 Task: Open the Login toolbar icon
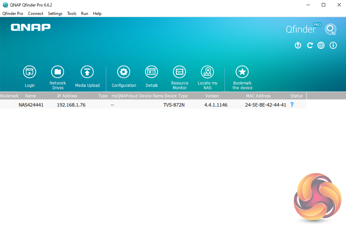coord(30,72)
